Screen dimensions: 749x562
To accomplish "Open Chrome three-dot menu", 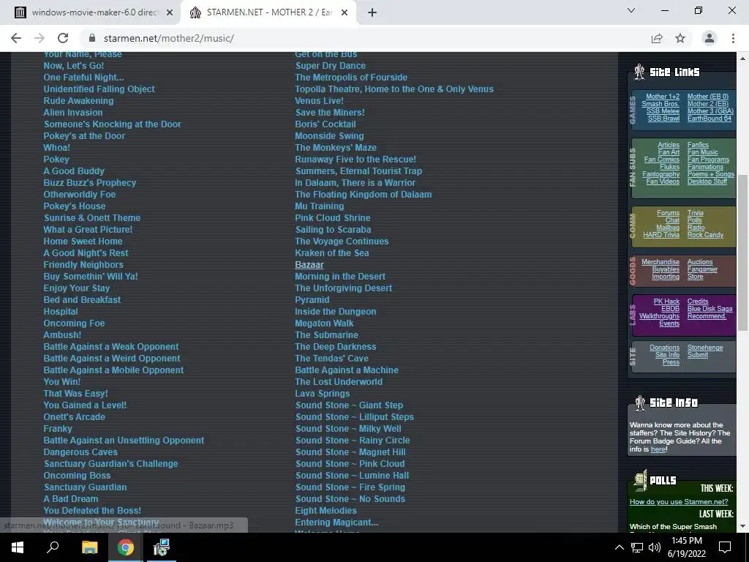I will (733, 38).
